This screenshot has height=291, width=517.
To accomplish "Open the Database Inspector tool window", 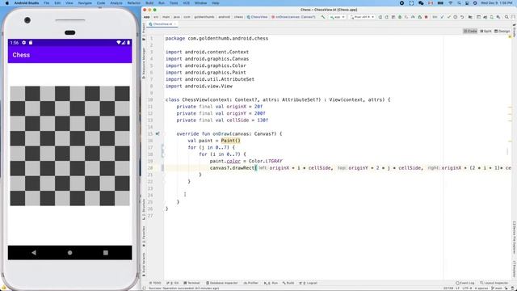I will (x=222, y=283).
